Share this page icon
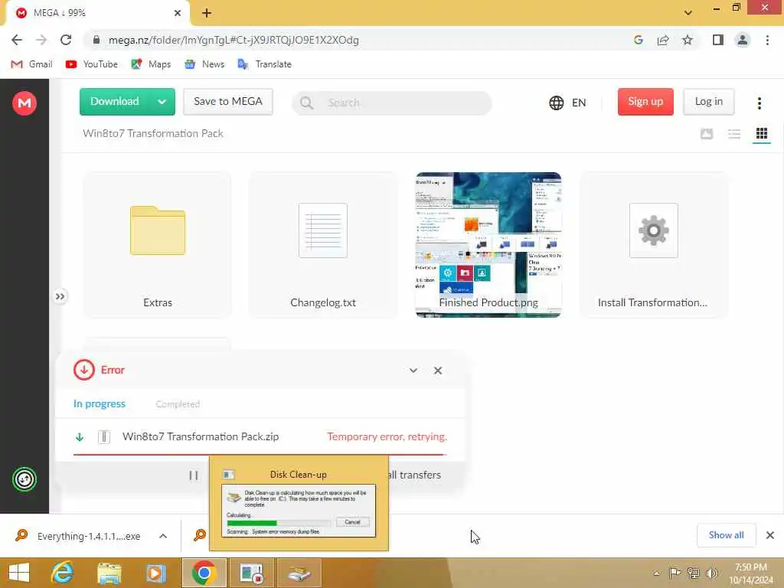 point(663,40)
